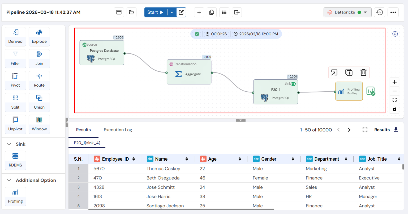
Task: Select the Profiling option under Additional Option
Action: 15,196
